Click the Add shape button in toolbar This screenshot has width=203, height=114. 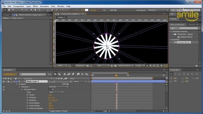click(115, 10)
